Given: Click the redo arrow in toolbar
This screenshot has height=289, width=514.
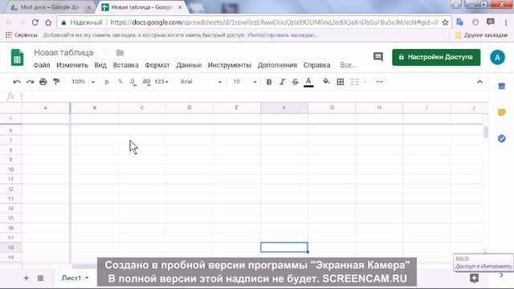Looking at the screenshot, I should 30,82.
